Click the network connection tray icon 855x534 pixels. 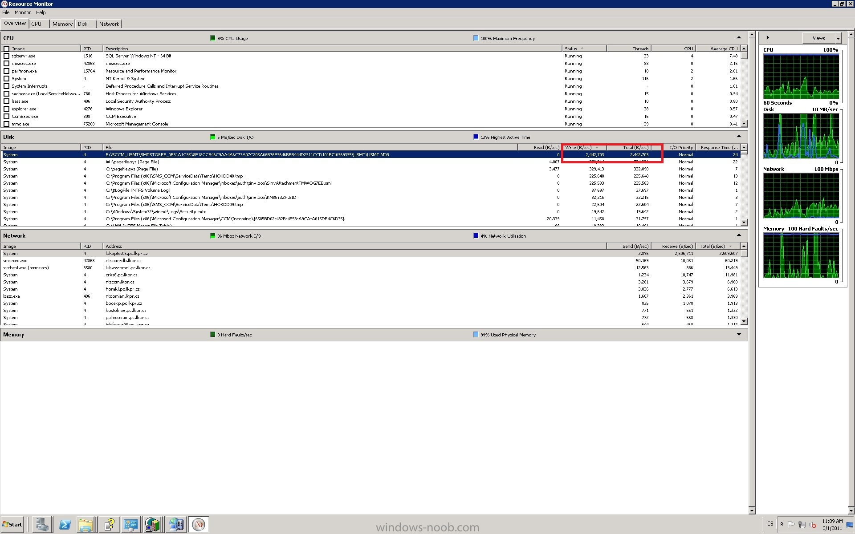point(802,524)
